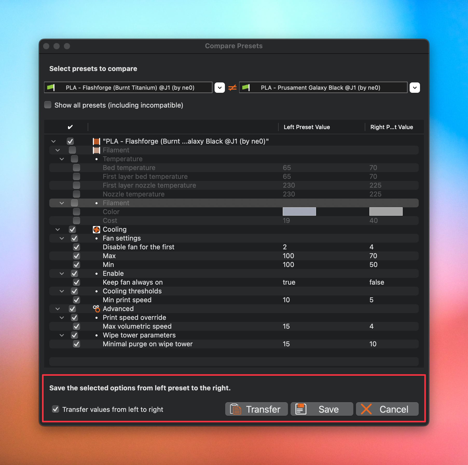Open the right preset dropdown
The width and height of the screenshot is (468, 465).
(415, 87)
